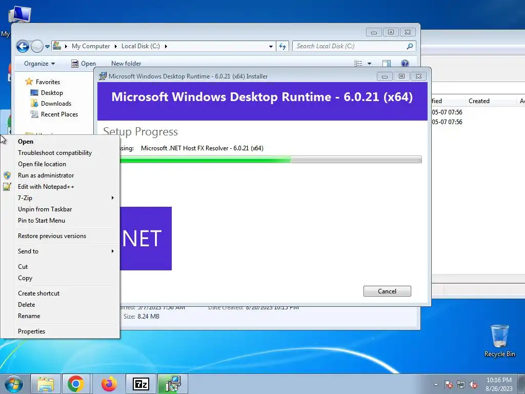Click Cancel in the installer
This screenshot has width=525, height=394.
pos(387,291)
